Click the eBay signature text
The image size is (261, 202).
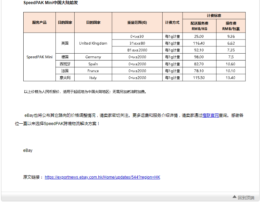pos(28,150)
